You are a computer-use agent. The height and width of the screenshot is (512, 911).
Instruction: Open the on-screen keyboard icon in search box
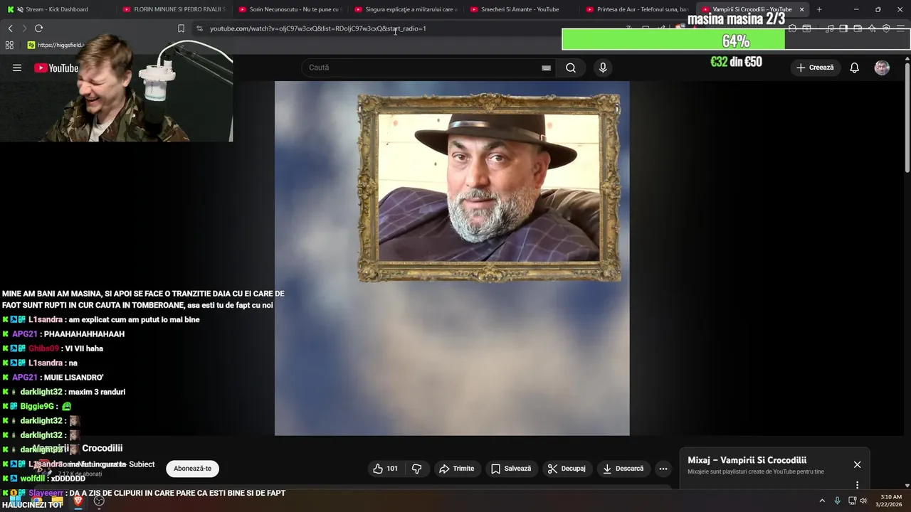(x=546, y=68)
